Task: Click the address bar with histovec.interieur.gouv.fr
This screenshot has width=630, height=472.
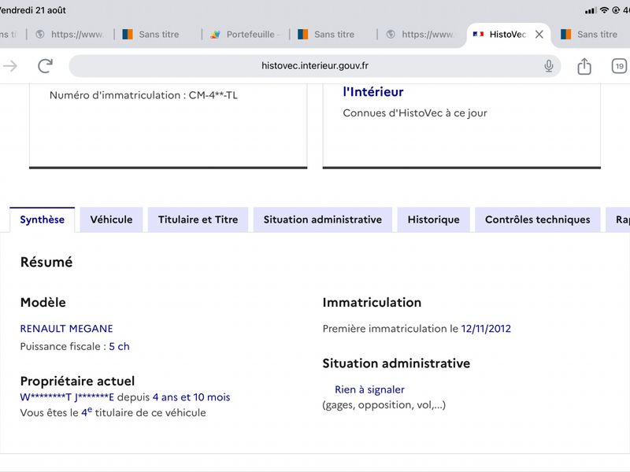Action: (314, 66)
